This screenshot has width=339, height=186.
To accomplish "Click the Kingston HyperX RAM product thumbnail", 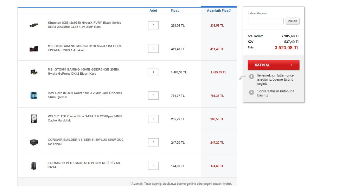I will 34,25.
